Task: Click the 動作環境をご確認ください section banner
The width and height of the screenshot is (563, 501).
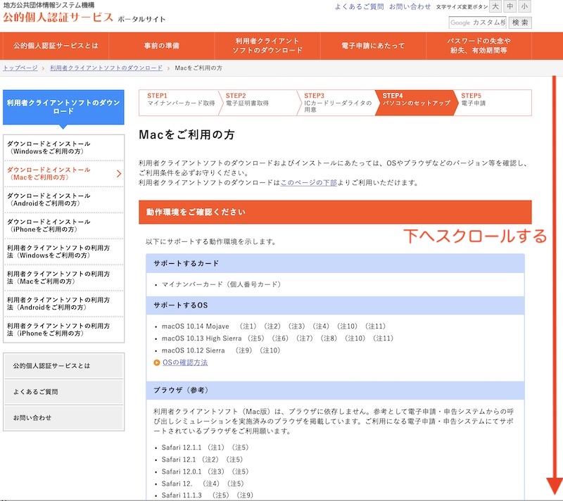Action: point(335,212)
